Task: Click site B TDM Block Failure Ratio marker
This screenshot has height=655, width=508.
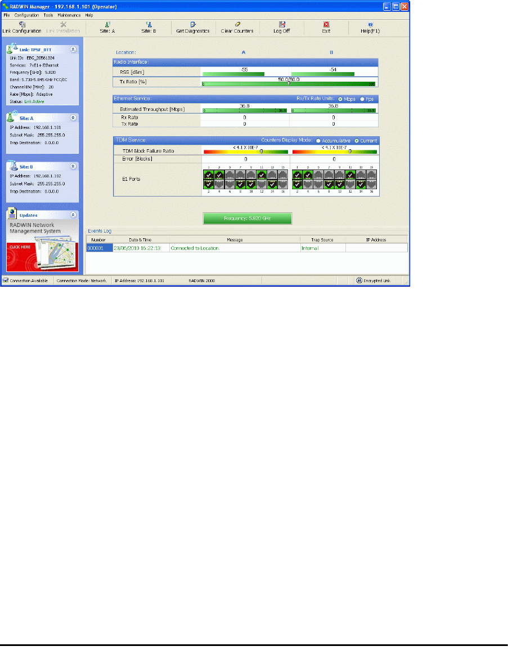Action: coord(350,152)
